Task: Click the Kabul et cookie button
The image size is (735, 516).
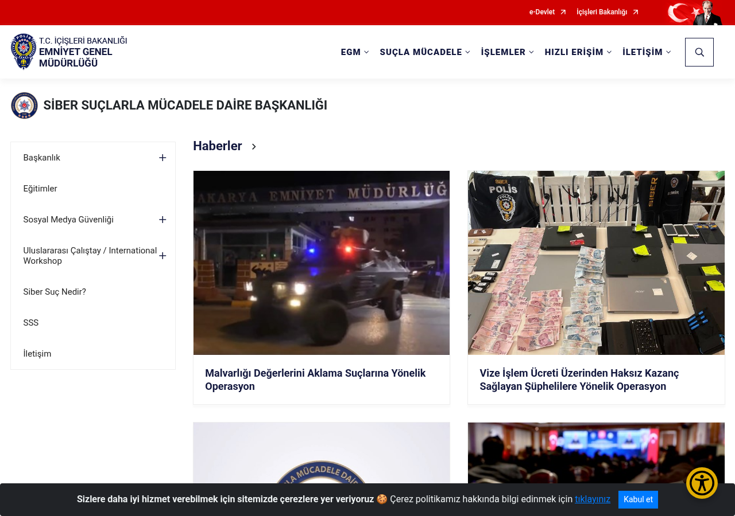Action: [638, 499]
